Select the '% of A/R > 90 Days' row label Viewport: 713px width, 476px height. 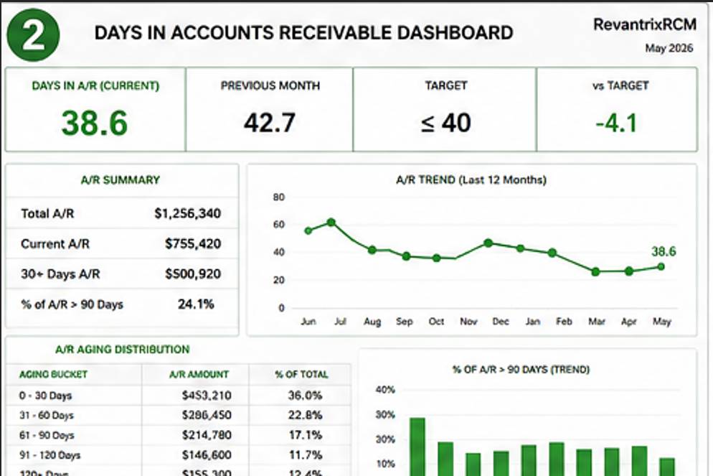coord(72,304)
